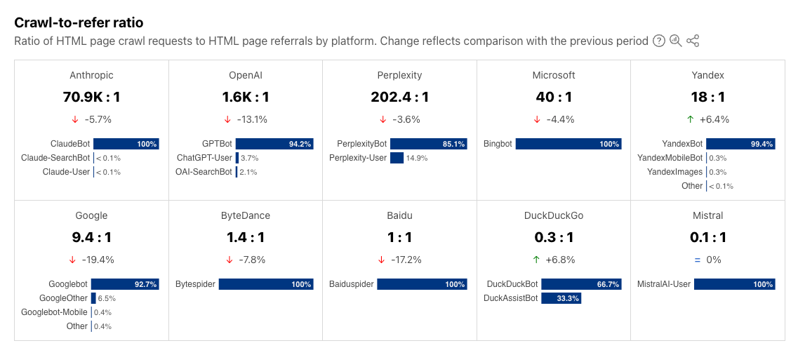
Task: Select the Bytespider 100% bar
Action: pos(266,284)
